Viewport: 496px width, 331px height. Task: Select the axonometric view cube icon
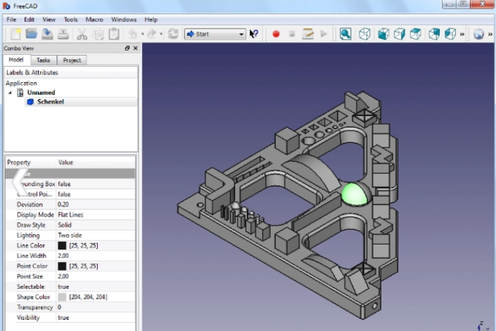(364, 34)
